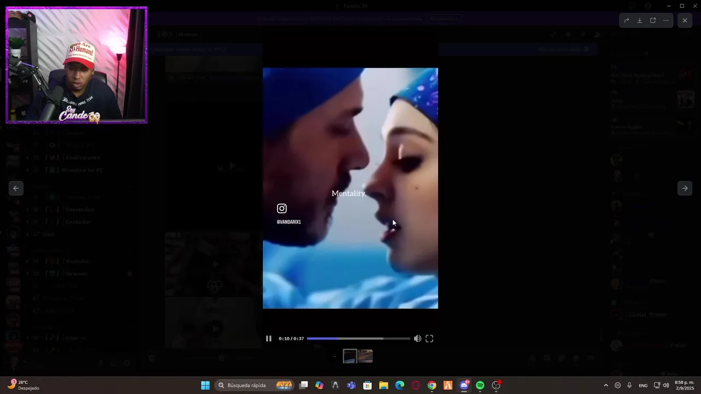
Task: Open Task View from the taskbar
Action: pos(304,385)
